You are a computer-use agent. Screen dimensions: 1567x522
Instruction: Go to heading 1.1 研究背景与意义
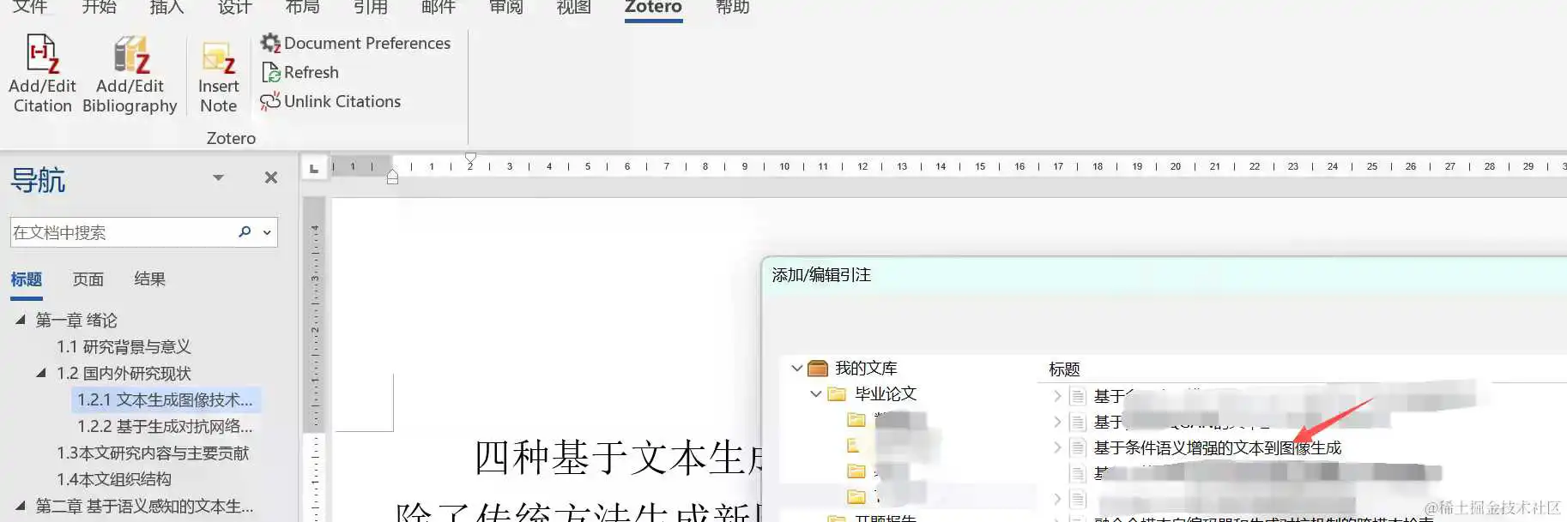pos(124,346)
